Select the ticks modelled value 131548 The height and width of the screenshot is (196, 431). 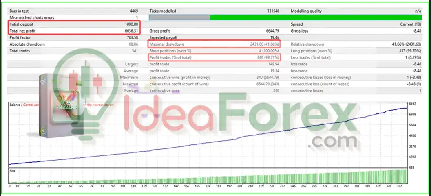[273, 11]
